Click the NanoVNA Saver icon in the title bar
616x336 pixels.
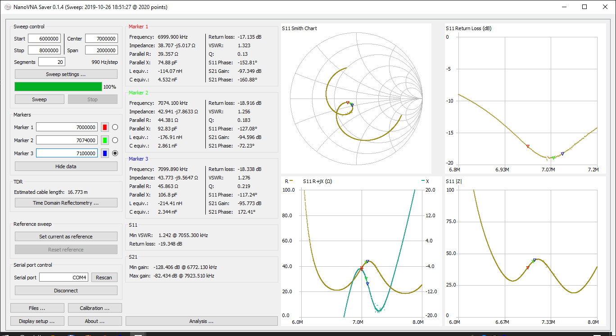7,7
